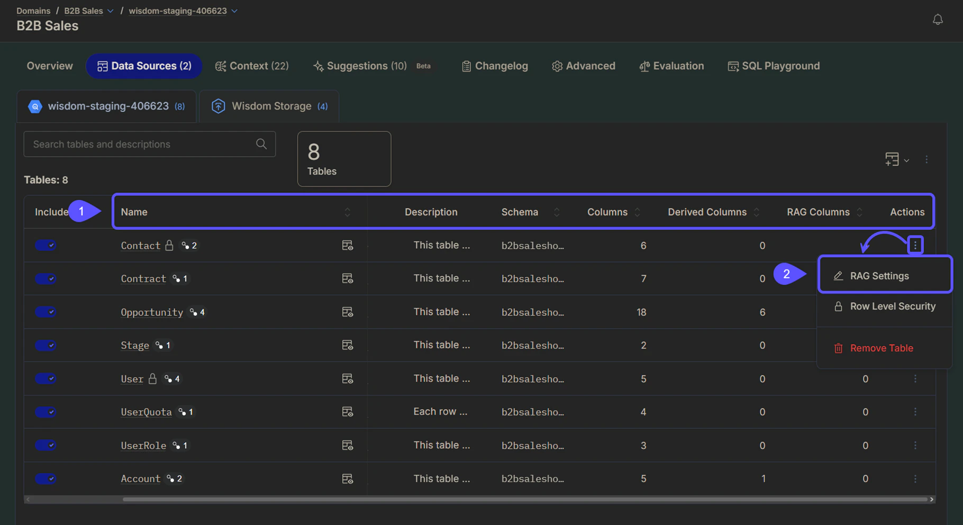Open table view details icon for Contact

click(347, 245)
